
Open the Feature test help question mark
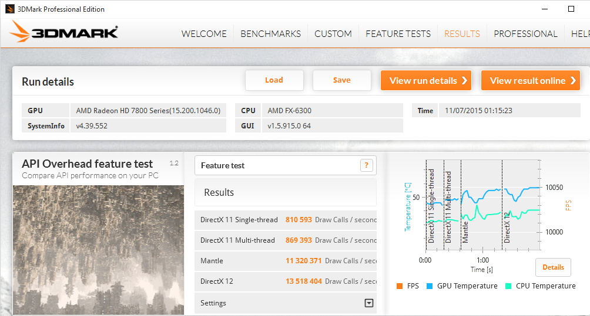[367, 165]
